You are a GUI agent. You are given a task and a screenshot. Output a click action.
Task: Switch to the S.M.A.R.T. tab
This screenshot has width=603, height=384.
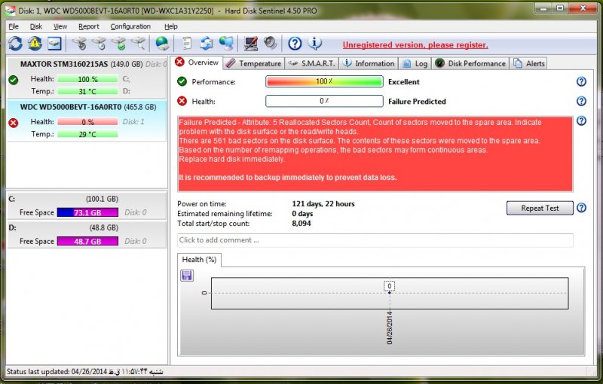[x=311, y=63]
